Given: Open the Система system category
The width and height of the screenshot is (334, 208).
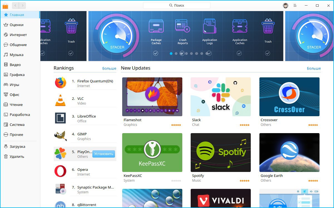Looking at the screenshot, I should point(20,125).
